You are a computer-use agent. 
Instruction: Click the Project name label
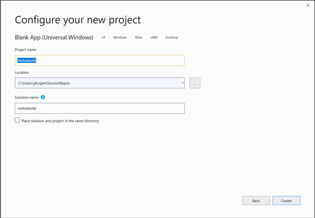click(26, 50)
